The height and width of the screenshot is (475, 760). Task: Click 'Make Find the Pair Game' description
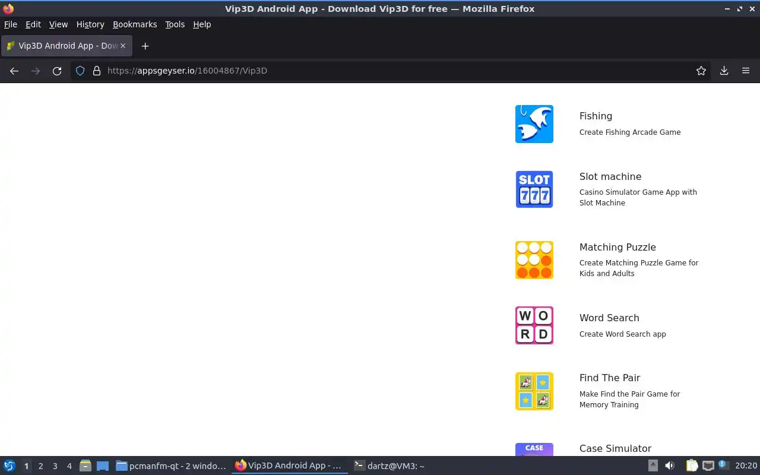click(x=630, y=399)
